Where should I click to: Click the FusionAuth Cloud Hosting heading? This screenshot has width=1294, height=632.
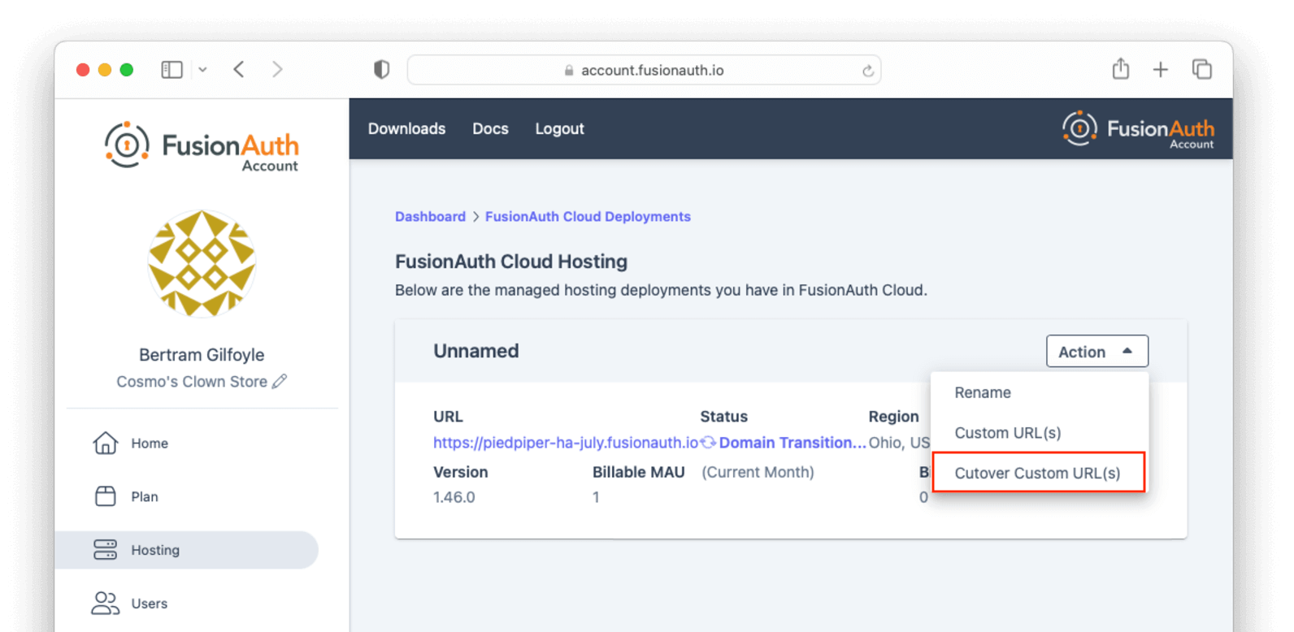point(511,262)
